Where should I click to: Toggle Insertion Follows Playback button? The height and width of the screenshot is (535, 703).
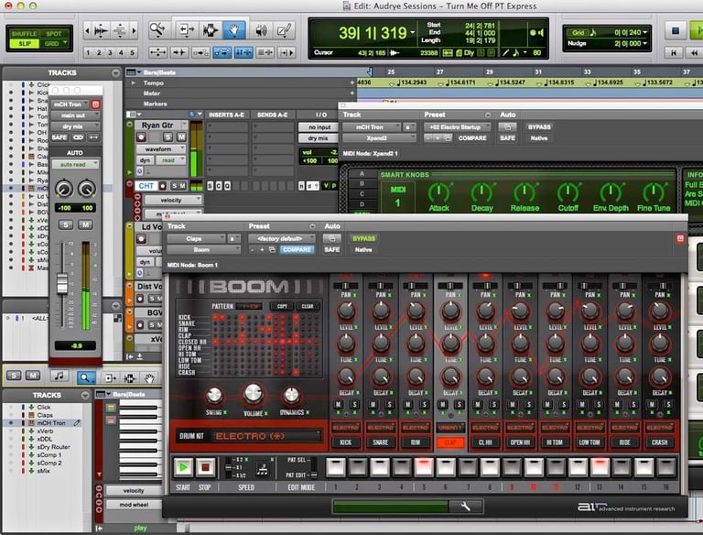pos(286,53)
